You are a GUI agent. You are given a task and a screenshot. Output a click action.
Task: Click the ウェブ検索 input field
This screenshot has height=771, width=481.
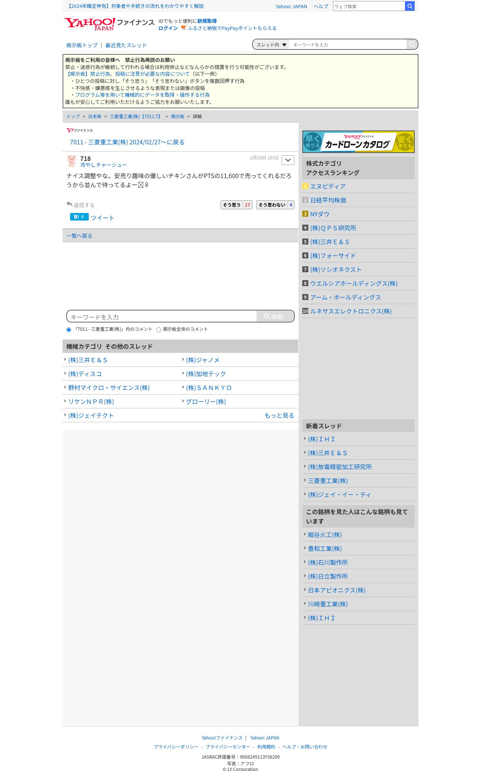click(369, 6)
